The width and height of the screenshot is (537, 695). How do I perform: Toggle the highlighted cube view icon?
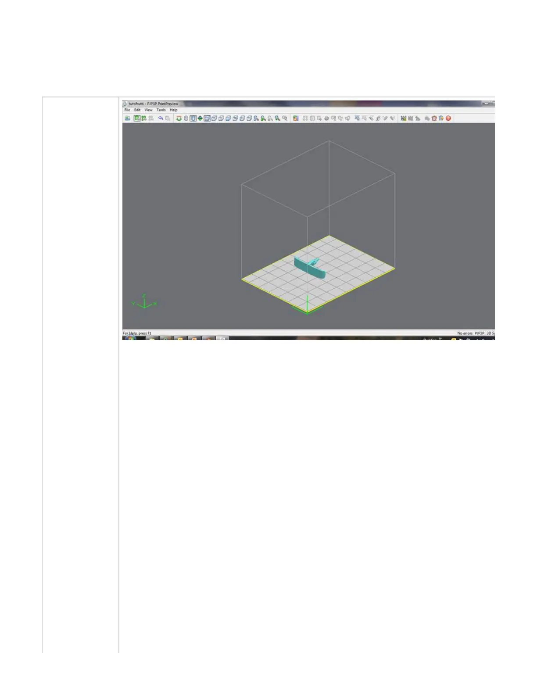pos(208,118)
